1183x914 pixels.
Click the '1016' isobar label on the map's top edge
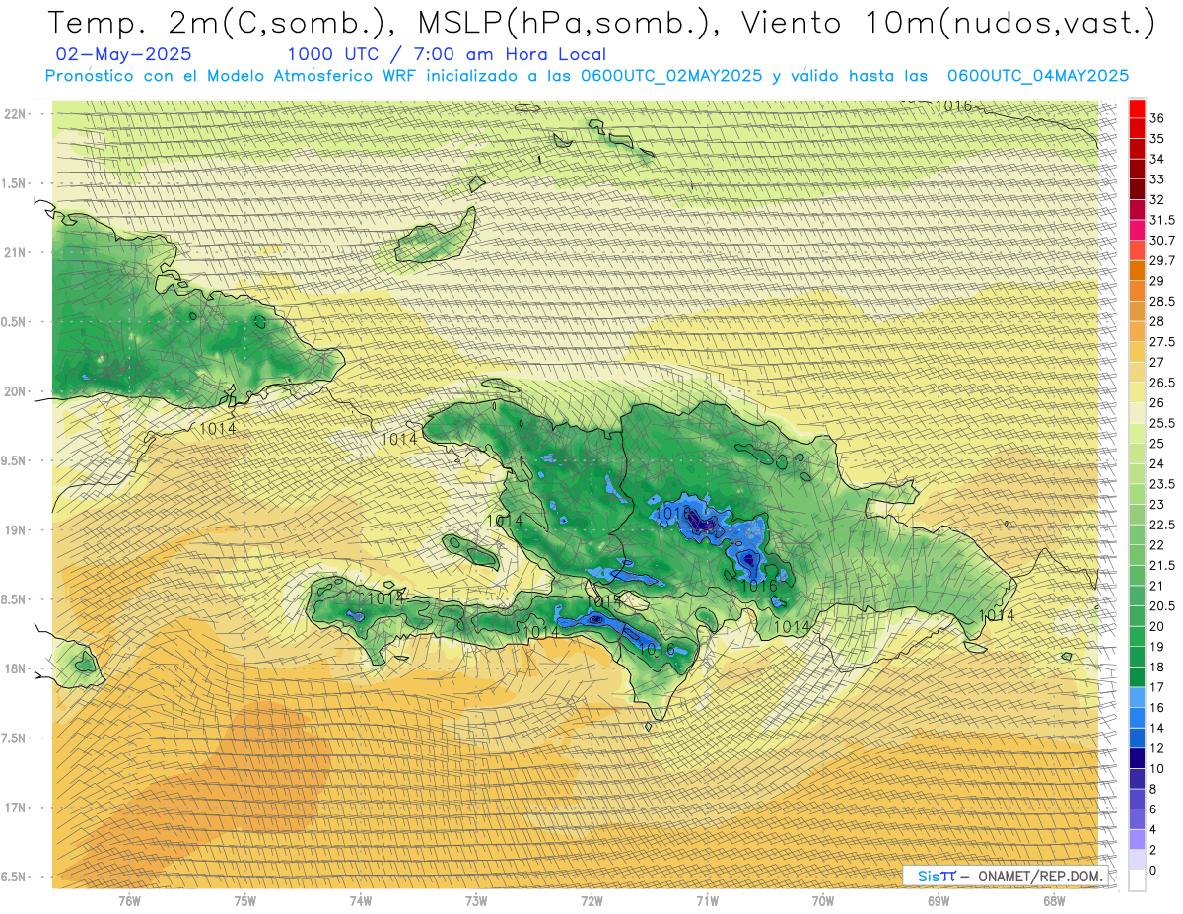click(x=953, y=105)
